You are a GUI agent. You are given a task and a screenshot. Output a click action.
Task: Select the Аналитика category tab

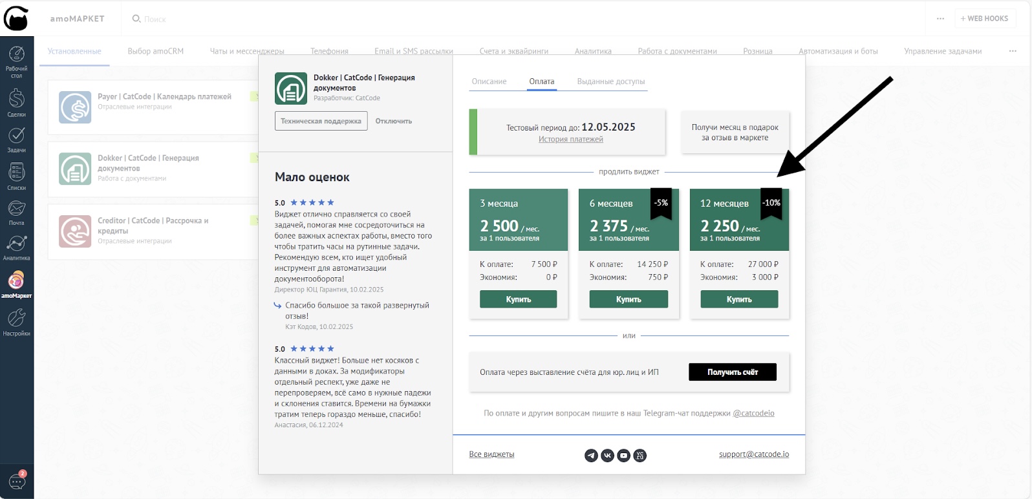point(593,51)
